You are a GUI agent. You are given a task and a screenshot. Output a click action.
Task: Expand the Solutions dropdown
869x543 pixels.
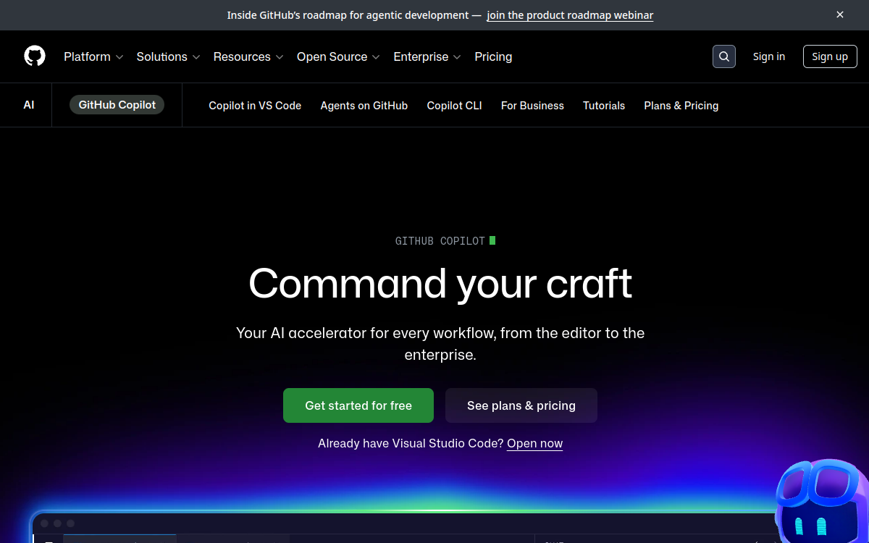pyautogui.click(x=167, y=56)
